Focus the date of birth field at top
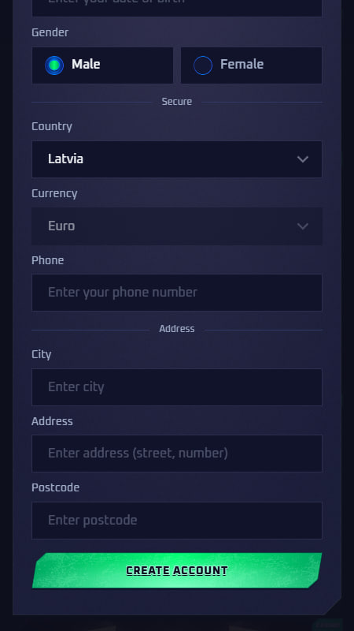The image size is (354, 631). [x=177, y=7]
